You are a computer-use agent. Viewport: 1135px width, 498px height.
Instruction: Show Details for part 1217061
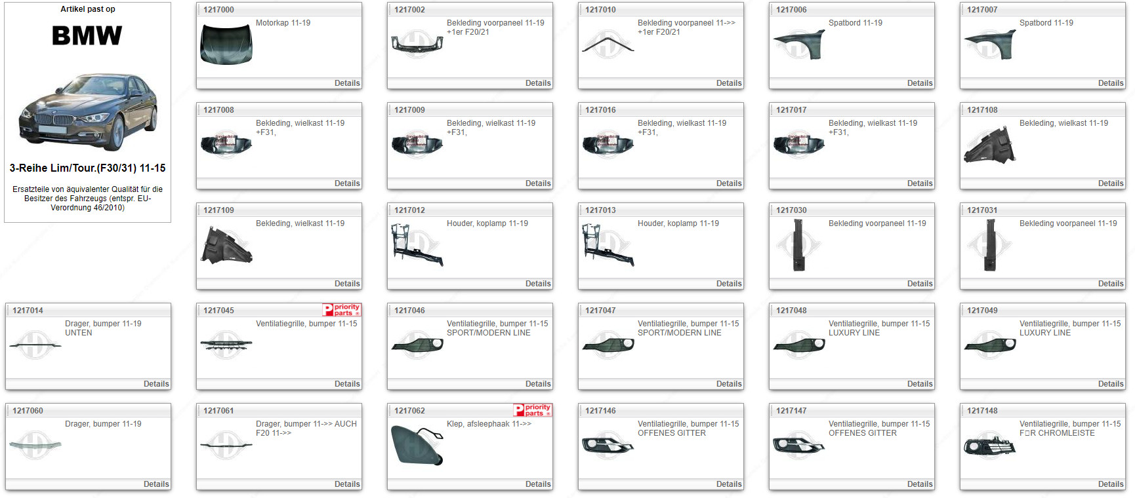347,484
